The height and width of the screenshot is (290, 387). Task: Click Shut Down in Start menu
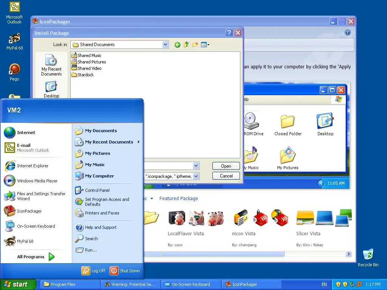[x=125, y=270]
